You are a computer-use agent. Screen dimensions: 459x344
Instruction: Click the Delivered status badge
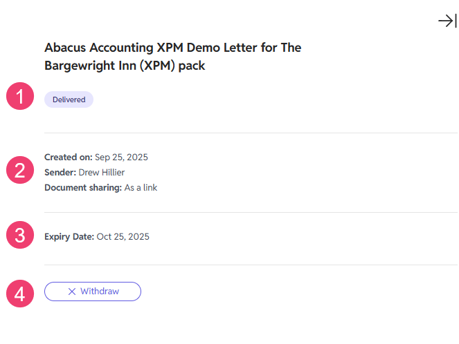pos(69,99)
